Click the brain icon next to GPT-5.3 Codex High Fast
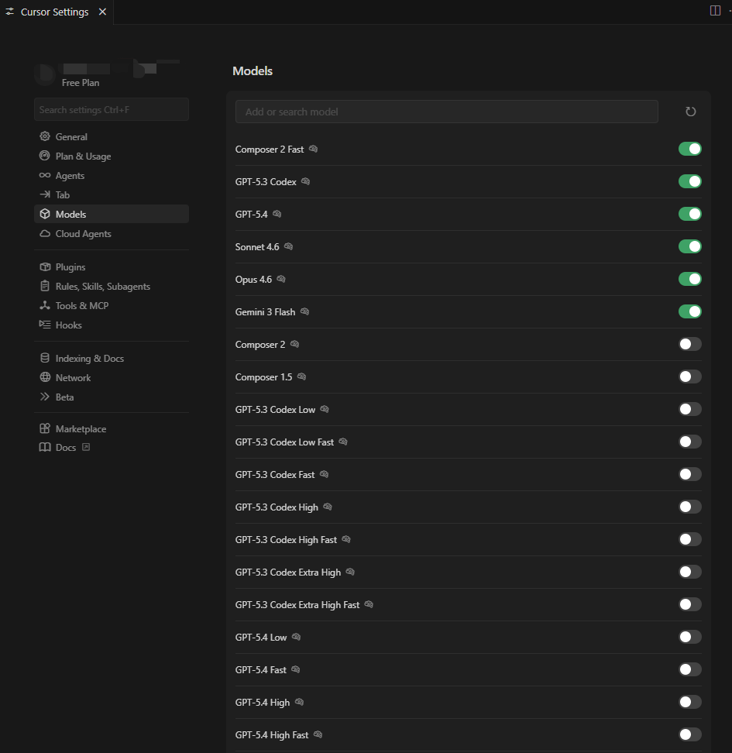The height and width of the screenshot is (753, 732). (x=345, y=540)
